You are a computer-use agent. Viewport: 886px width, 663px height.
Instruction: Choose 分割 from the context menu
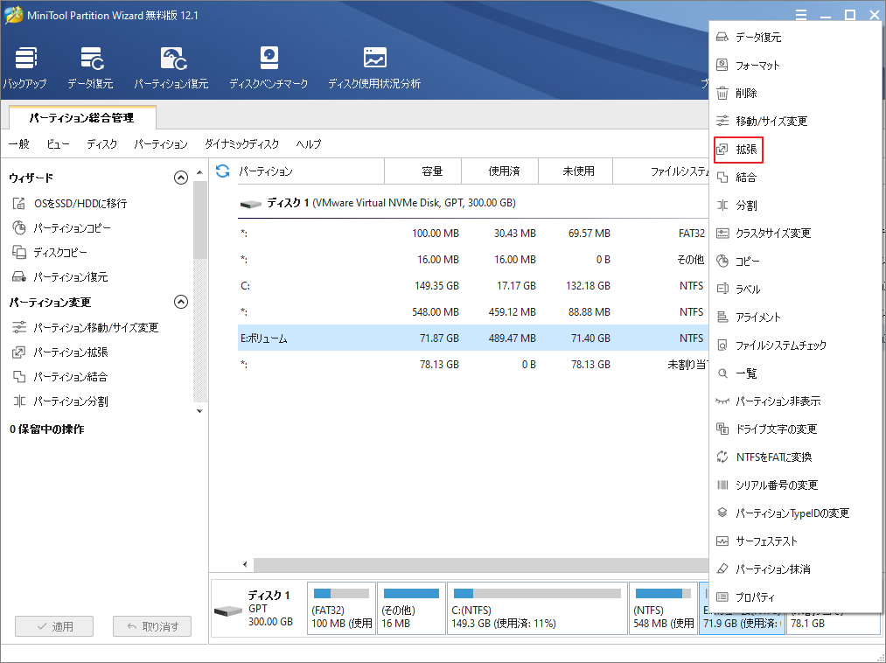pos(795,206)
